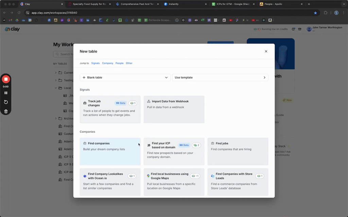This screenshot has width=348, height=217.
Task: Click Running low on credits notice
Action: pyautogui.click(x=271, y=29)
